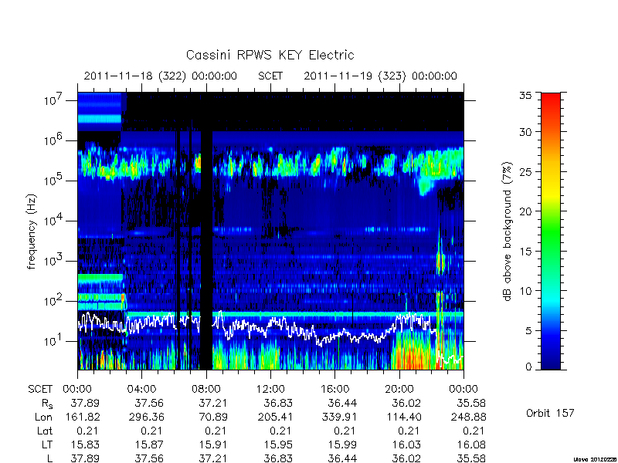Select local time value "15.91"
Image resolution: width=618 pixels, height=463 pixels.
coord(213,445)
